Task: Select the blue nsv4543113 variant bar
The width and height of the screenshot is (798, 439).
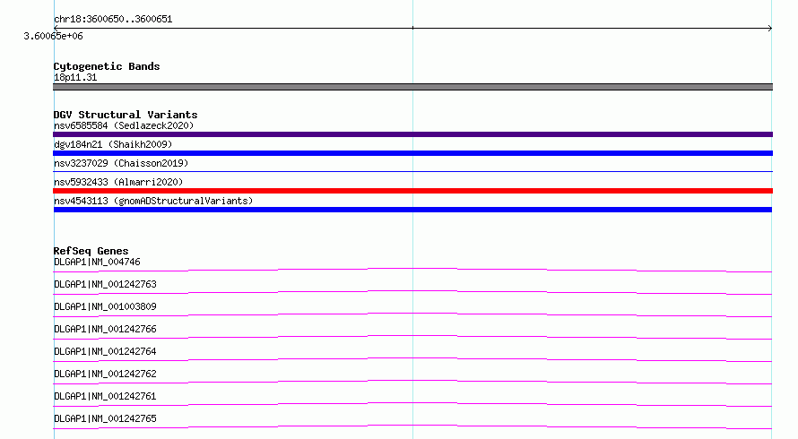Action: tap(412, 210)
